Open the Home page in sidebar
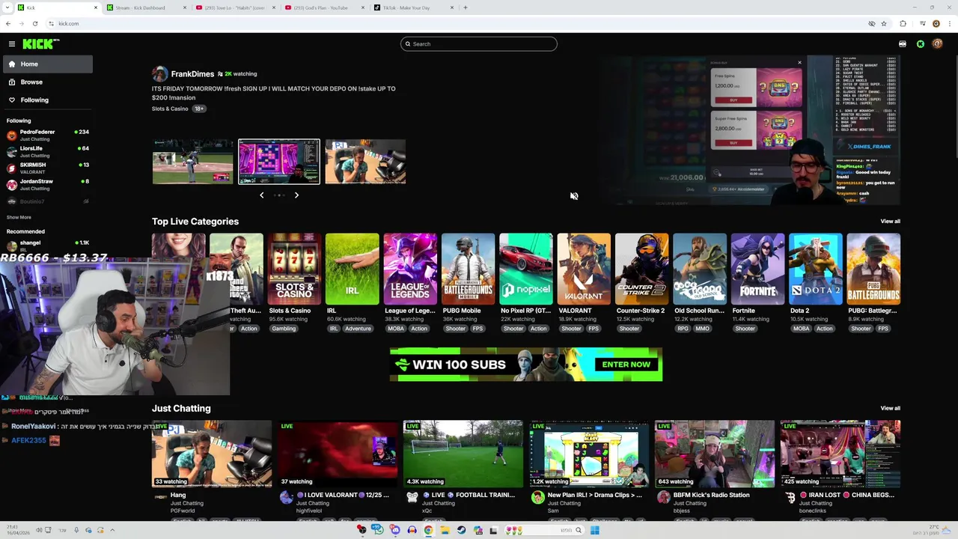The width and height of the screenshot is (958, 539). (x=48, y=64)
